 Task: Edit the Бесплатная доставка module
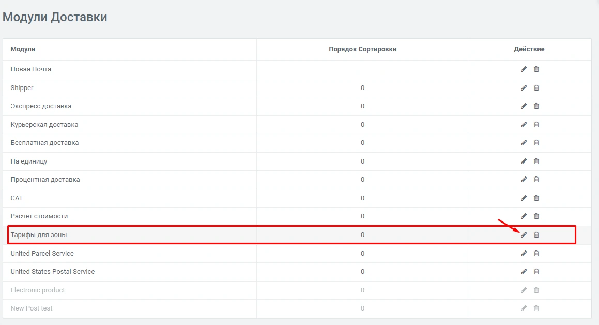[524, 143]
